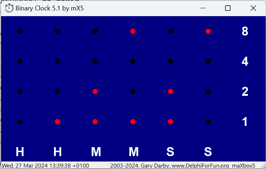Click the row label 8

(x=245, y=32)
